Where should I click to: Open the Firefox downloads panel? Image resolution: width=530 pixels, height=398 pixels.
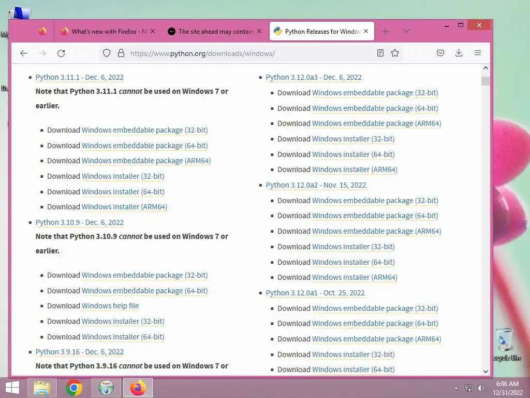459,53
